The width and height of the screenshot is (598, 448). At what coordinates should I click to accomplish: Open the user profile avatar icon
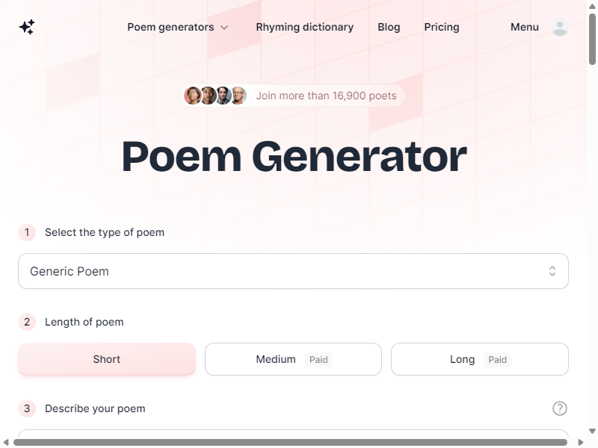[x=559, y=27]
